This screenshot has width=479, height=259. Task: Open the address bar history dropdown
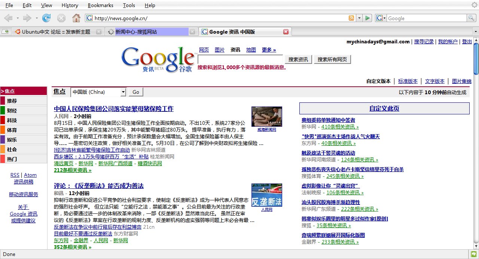tap(359, 18)
